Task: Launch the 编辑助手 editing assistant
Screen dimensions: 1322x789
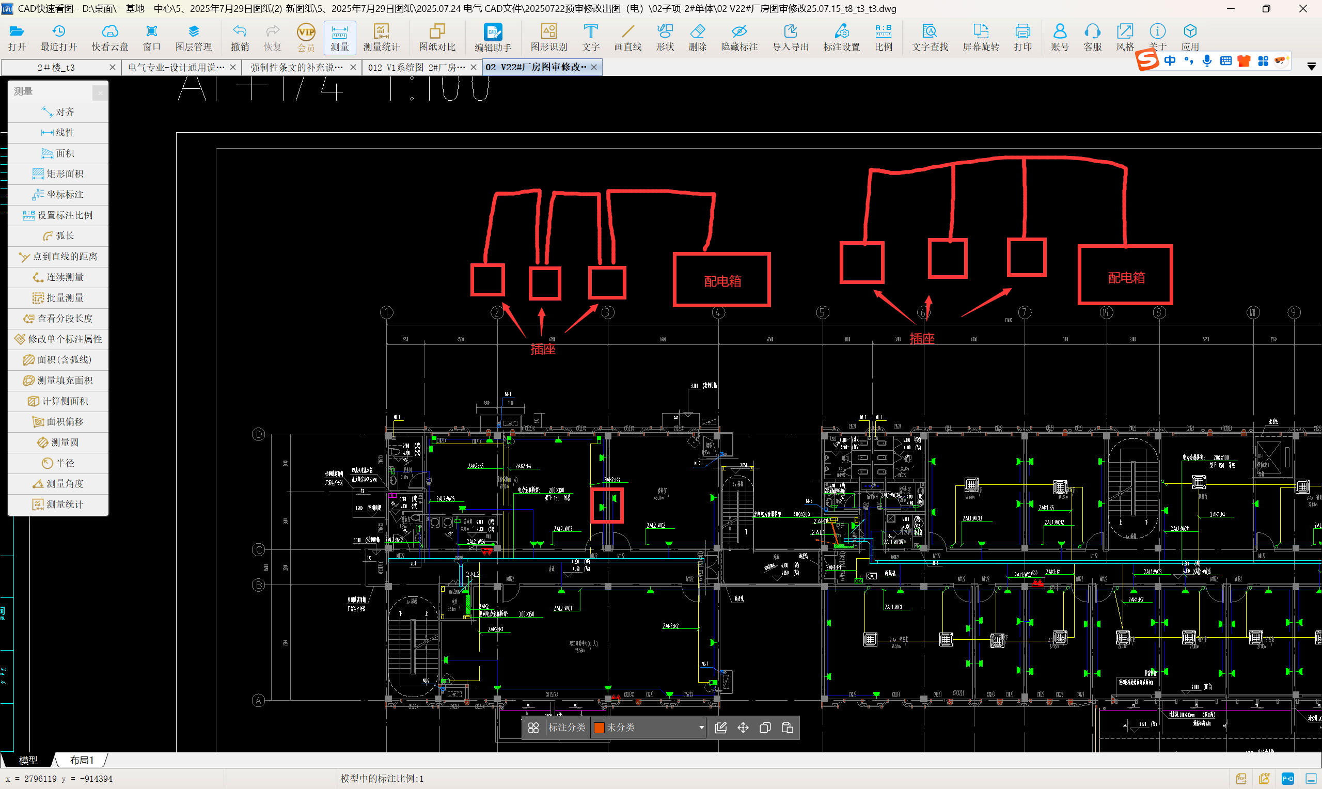Action: coord(493,38)
